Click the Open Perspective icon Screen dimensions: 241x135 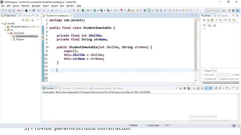pos(224,10)
